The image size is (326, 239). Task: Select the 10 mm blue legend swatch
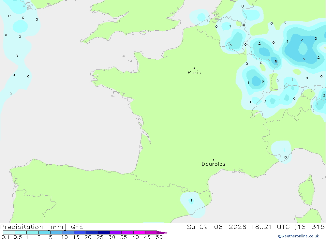(68, 232)
